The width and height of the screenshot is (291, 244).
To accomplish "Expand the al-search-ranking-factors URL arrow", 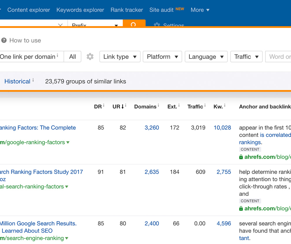I will tap(67, 187).
